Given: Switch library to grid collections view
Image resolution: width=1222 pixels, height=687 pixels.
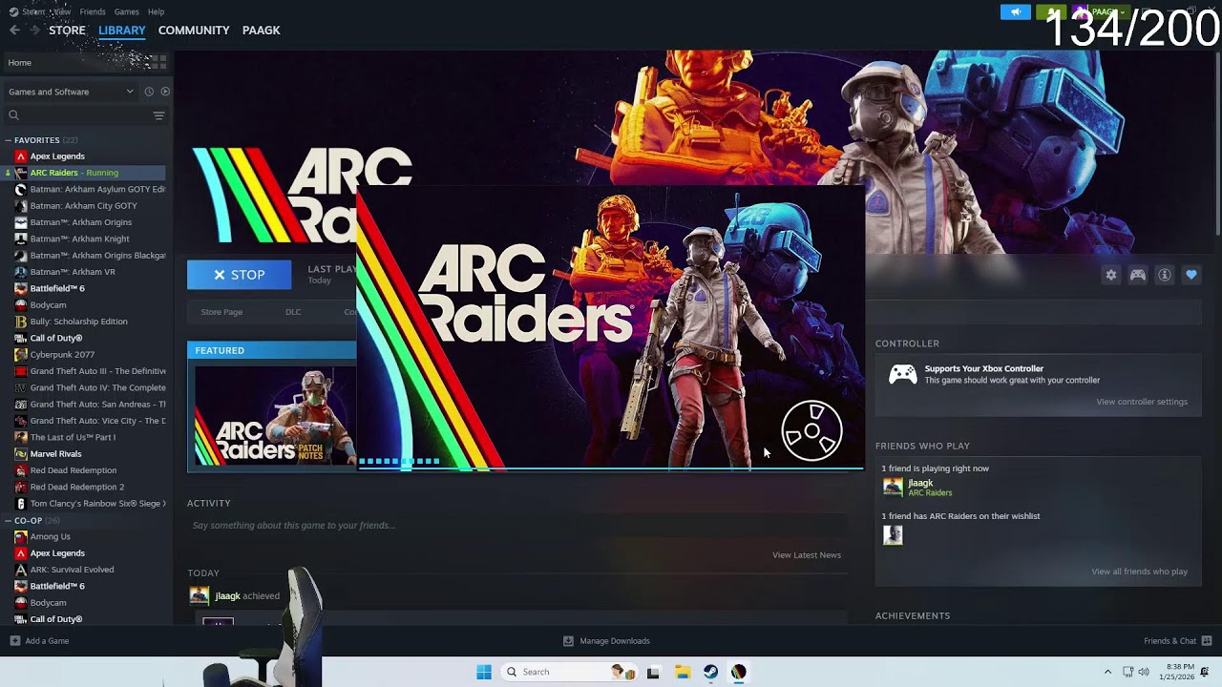Looking at the screenshot, I should coord(158,62).
